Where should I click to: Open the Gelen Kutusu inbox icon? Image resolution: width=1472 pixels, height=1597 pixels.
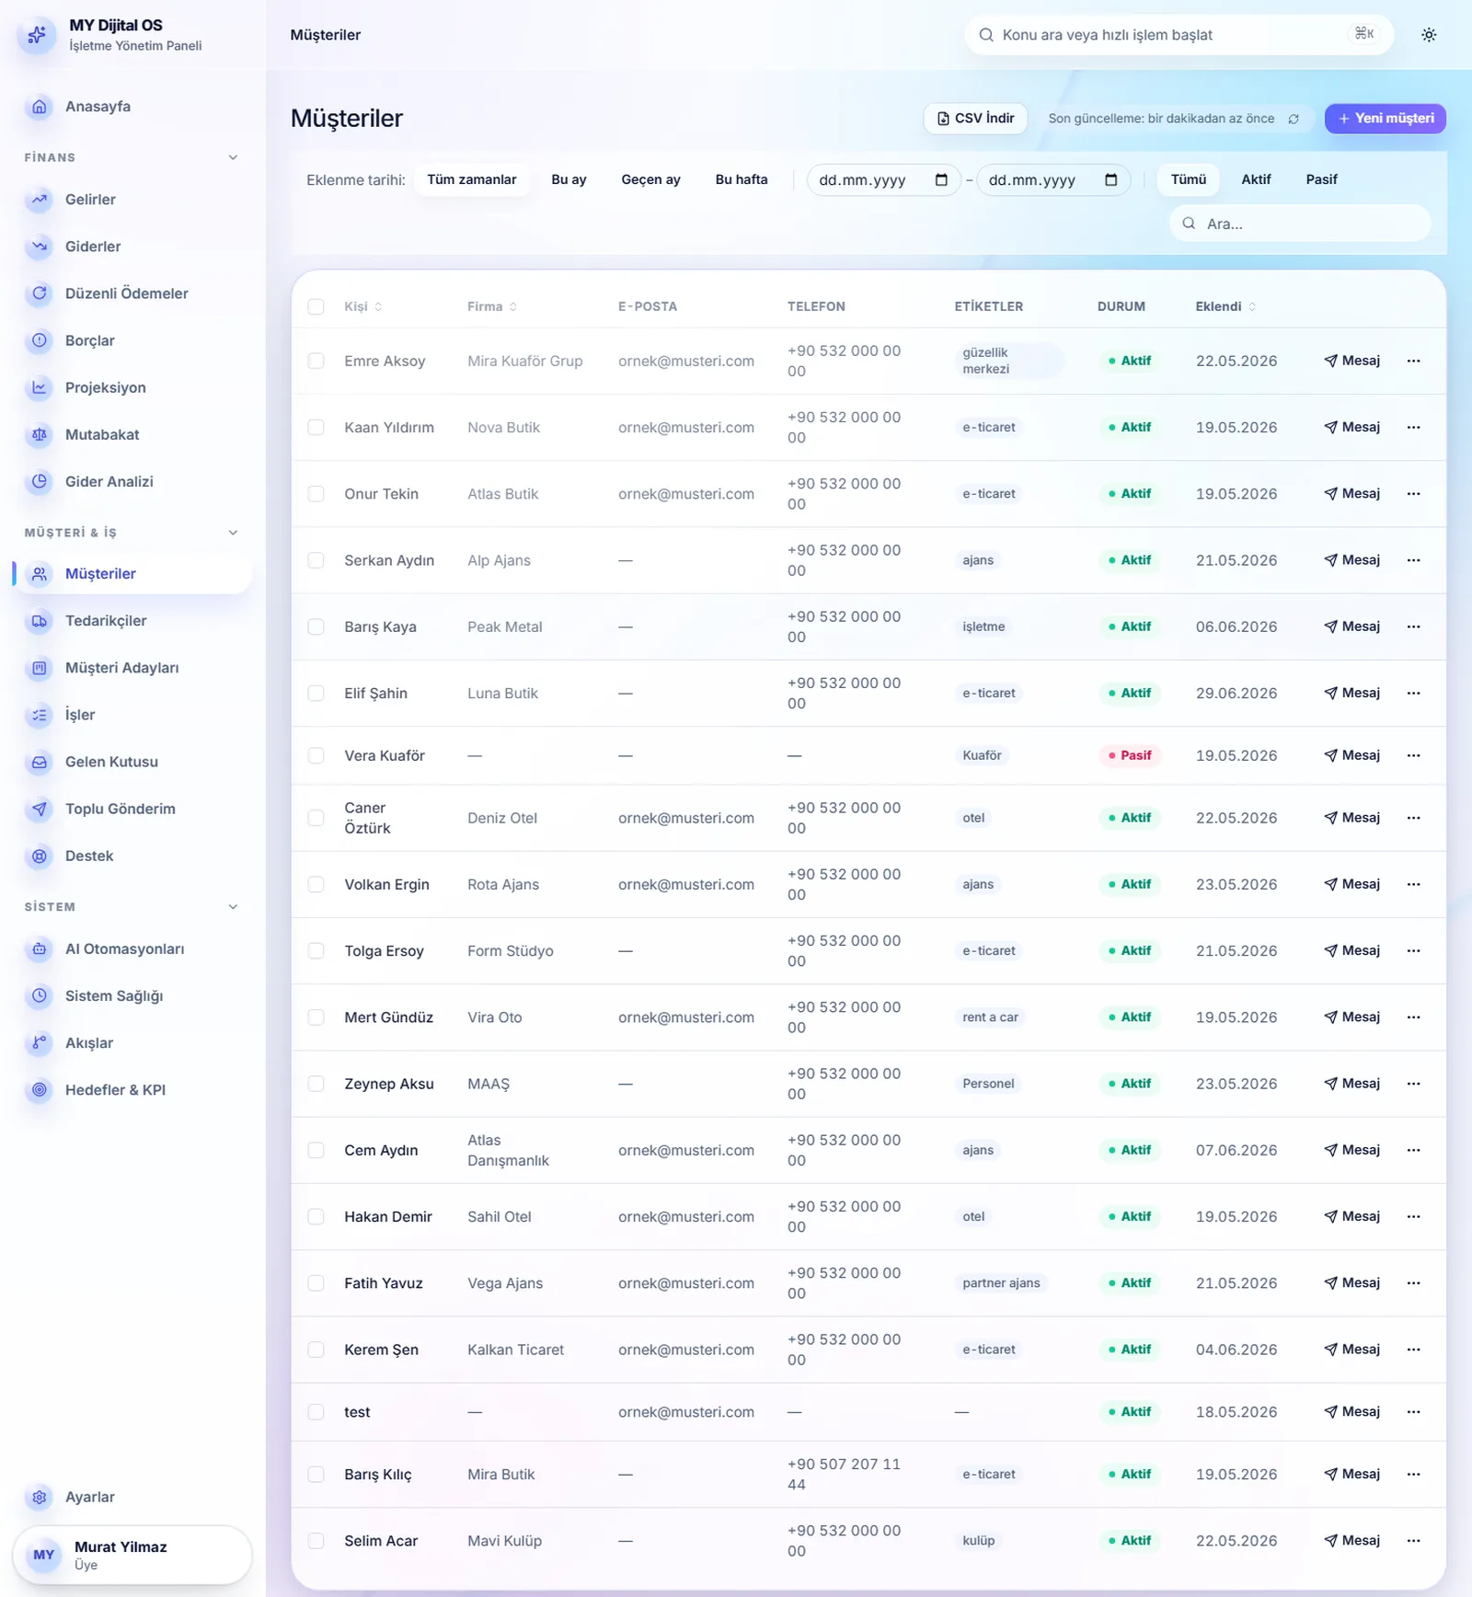tap(40, 763)
